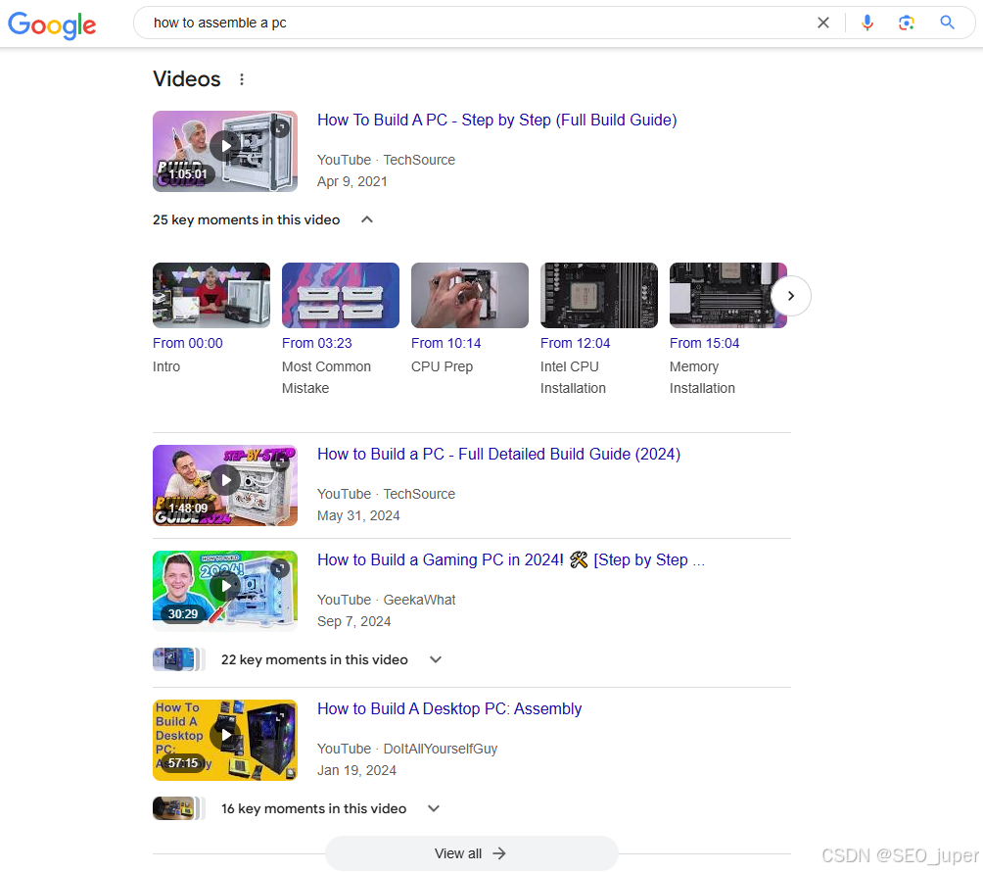The width and height of the screenshot is (983, 873).
Task: Click the small preview thumbnail beside 16 key moments
Action: click(x=178, y=808)
